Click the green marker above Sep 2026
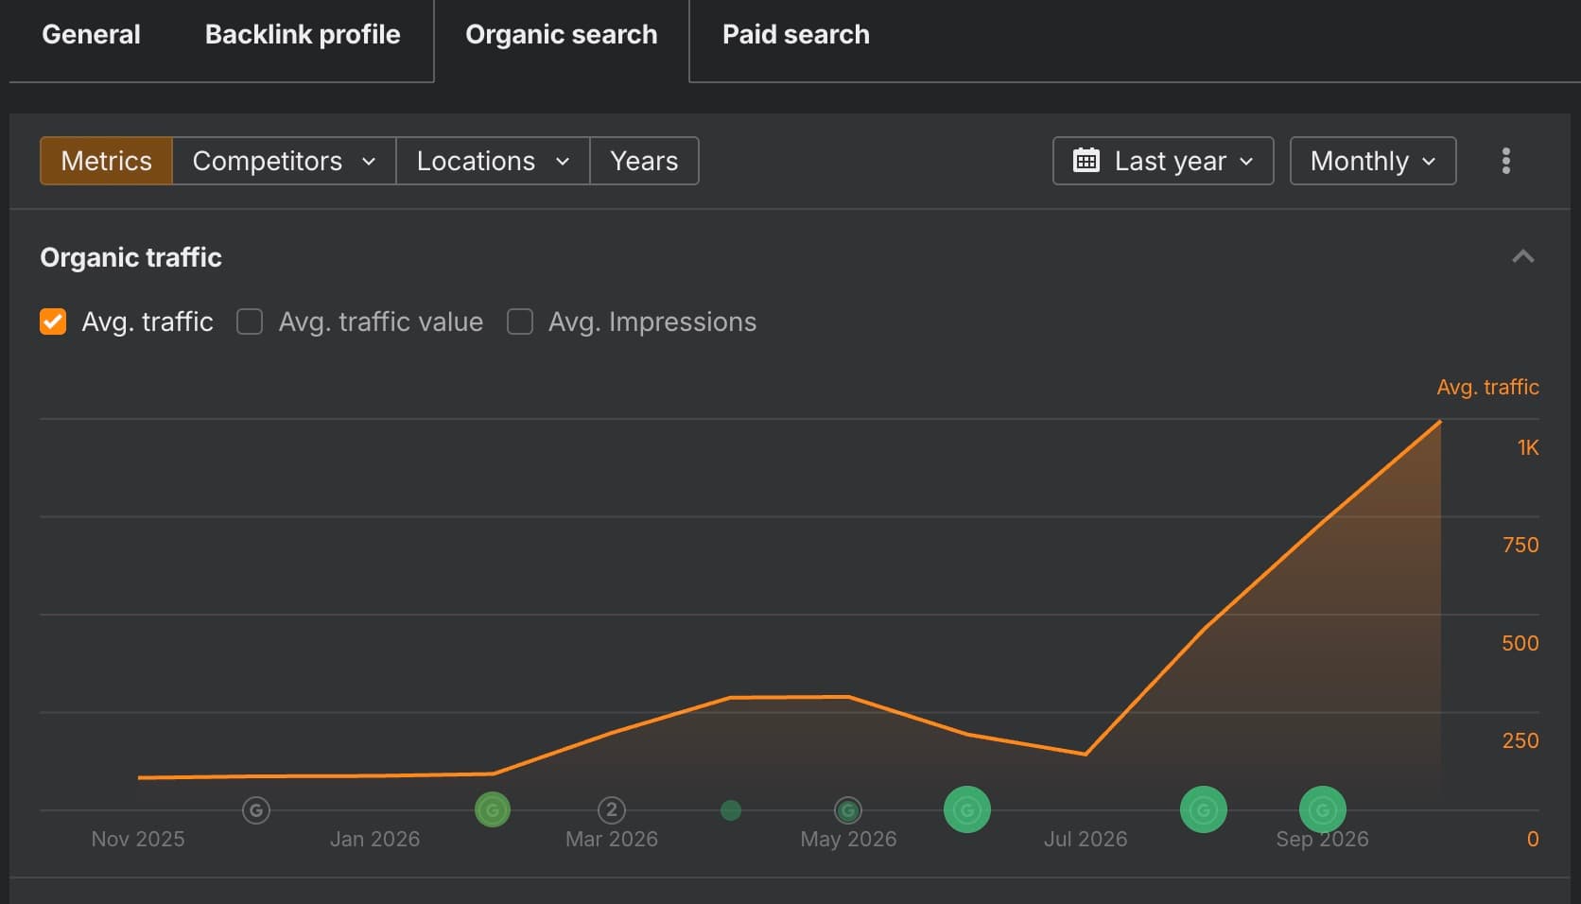Image resolution: width=1581 pixels, height=904 pixels. [1323, 810]
